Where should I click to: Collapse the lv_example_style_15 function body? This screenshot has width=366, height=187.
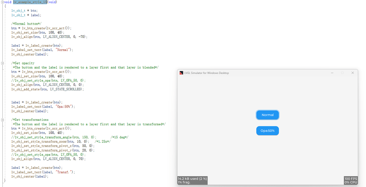(2, 2)
